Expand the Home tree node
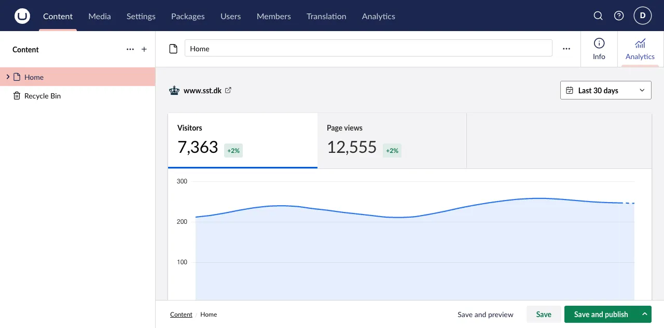The image size is (664, 328). coord(8,77)
